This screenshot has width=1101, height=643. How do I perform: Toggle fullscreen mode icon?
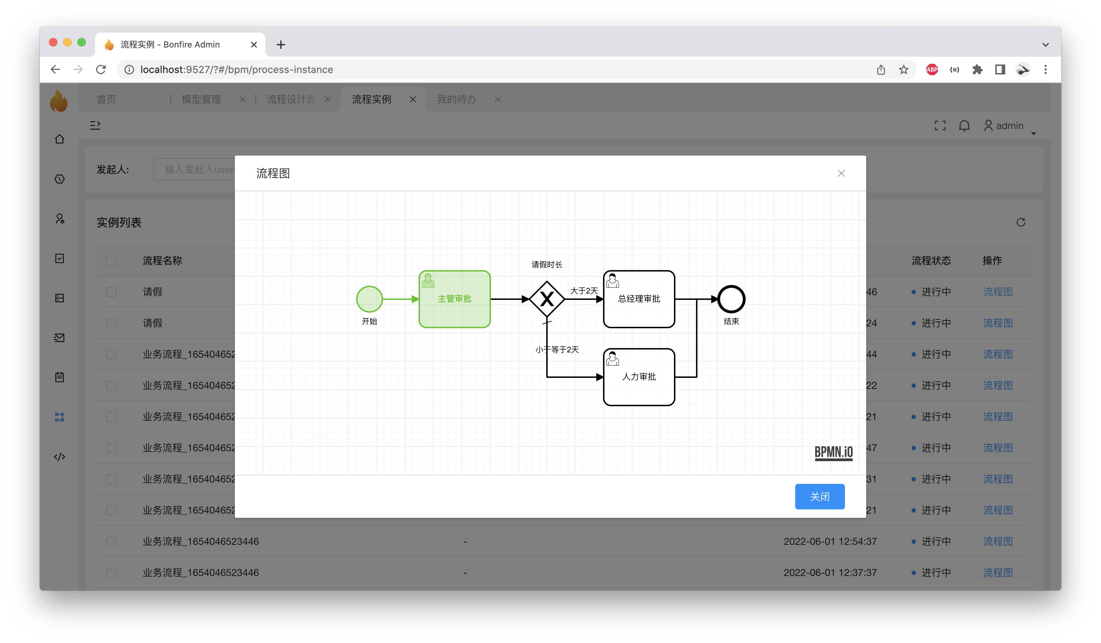click(940, 126)
